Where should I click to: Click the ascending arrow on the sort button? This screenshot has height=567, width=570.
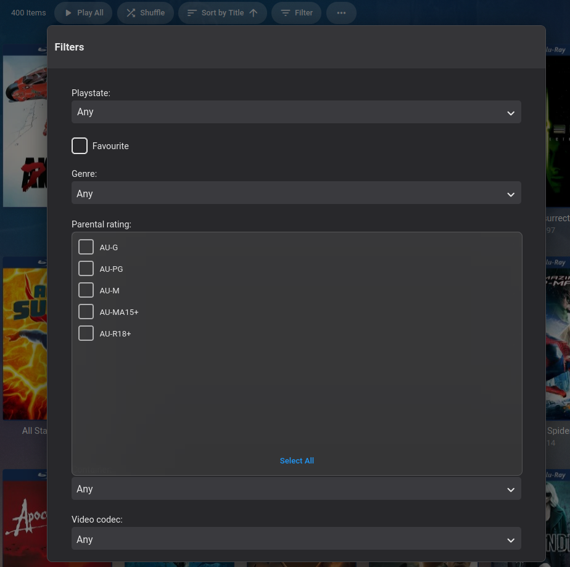[x=253, y=12]
